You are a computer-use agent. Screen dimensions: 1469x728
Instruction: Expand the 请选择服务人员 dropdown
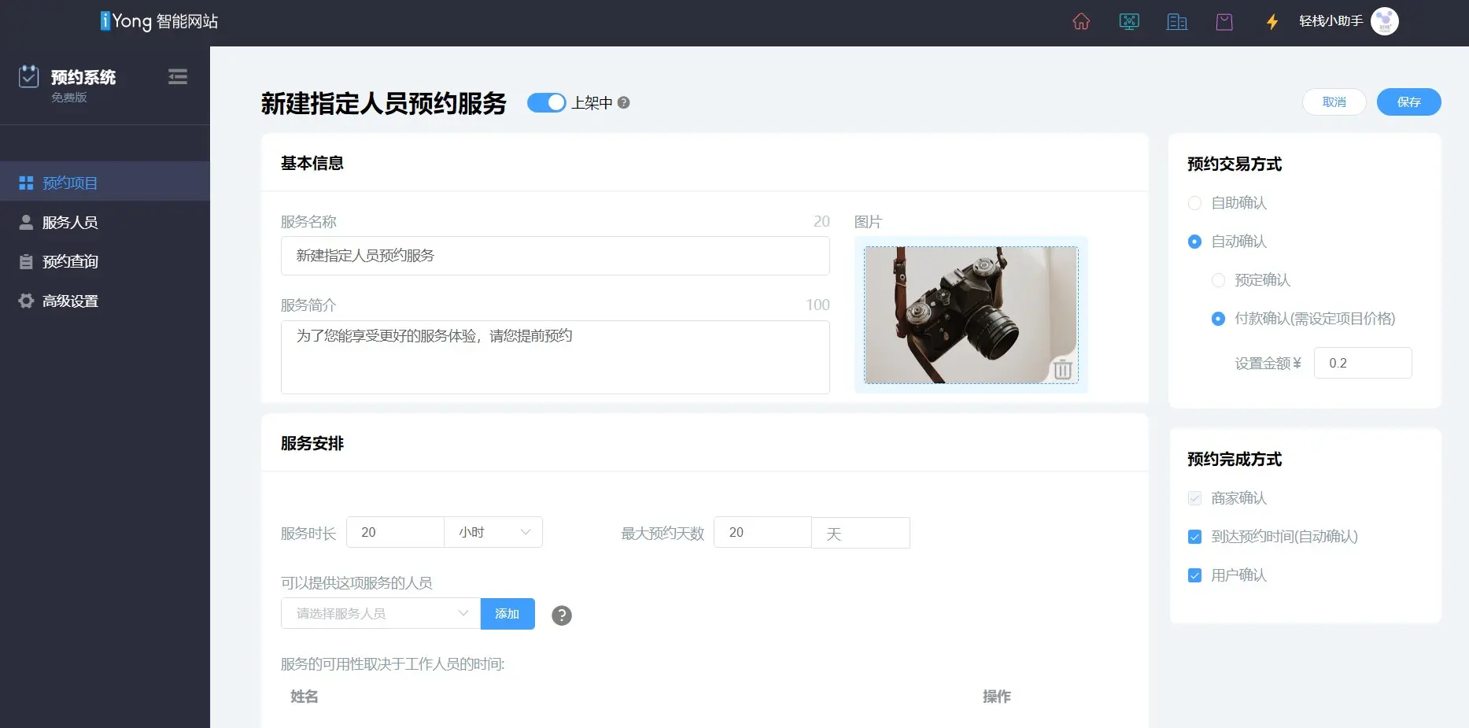[x=380, y=614]
